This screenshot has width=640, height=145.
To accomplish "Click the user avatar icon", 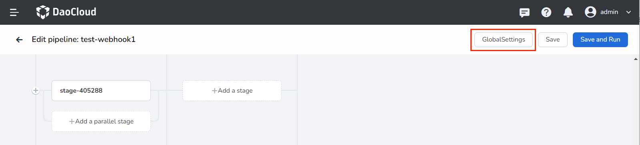I will [x=590, y=12].
